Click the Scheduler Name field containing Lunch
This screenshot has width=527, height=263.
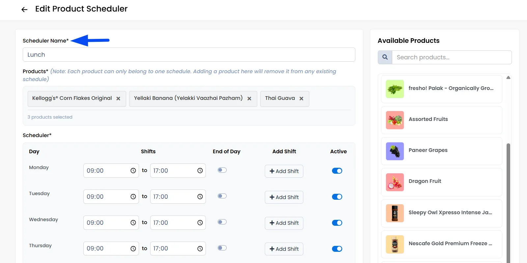point(189,55)
